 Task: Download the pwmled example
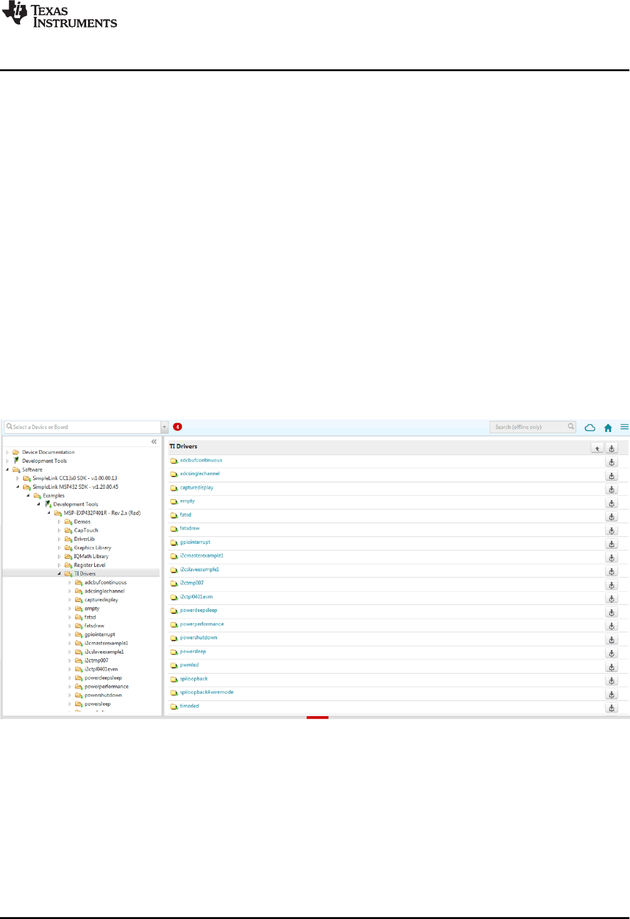[612, 667]
